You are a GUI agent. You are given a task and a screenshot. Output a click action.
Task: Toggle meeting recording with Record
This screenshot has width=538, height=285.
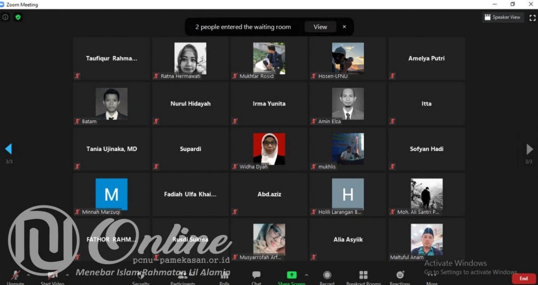[327, 276]
